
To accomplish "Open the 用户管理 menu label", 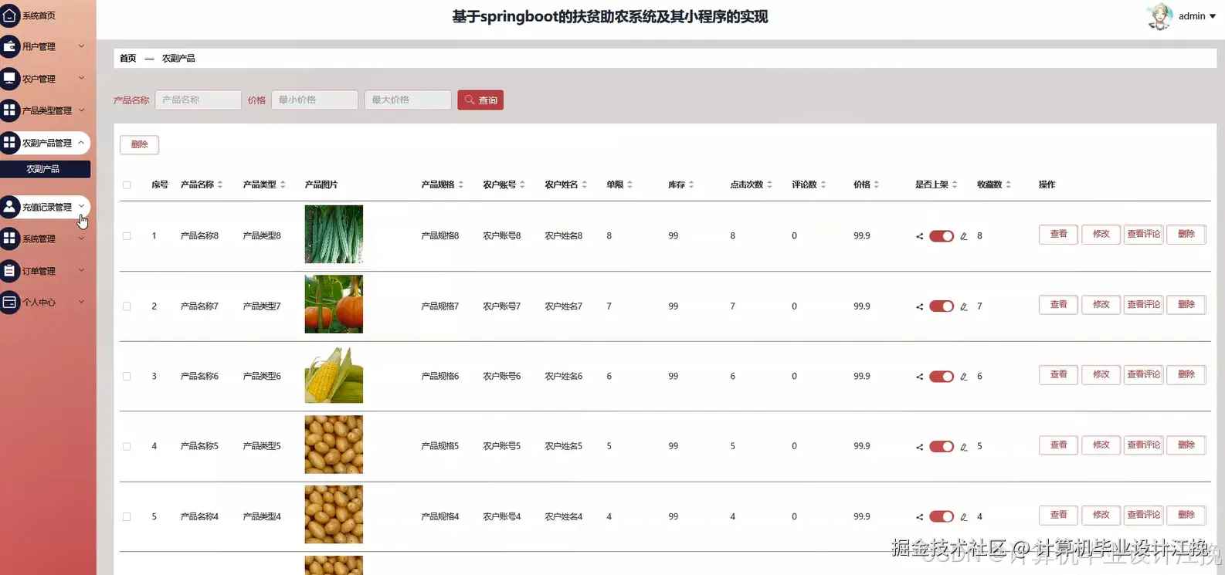I will [39, 47].
